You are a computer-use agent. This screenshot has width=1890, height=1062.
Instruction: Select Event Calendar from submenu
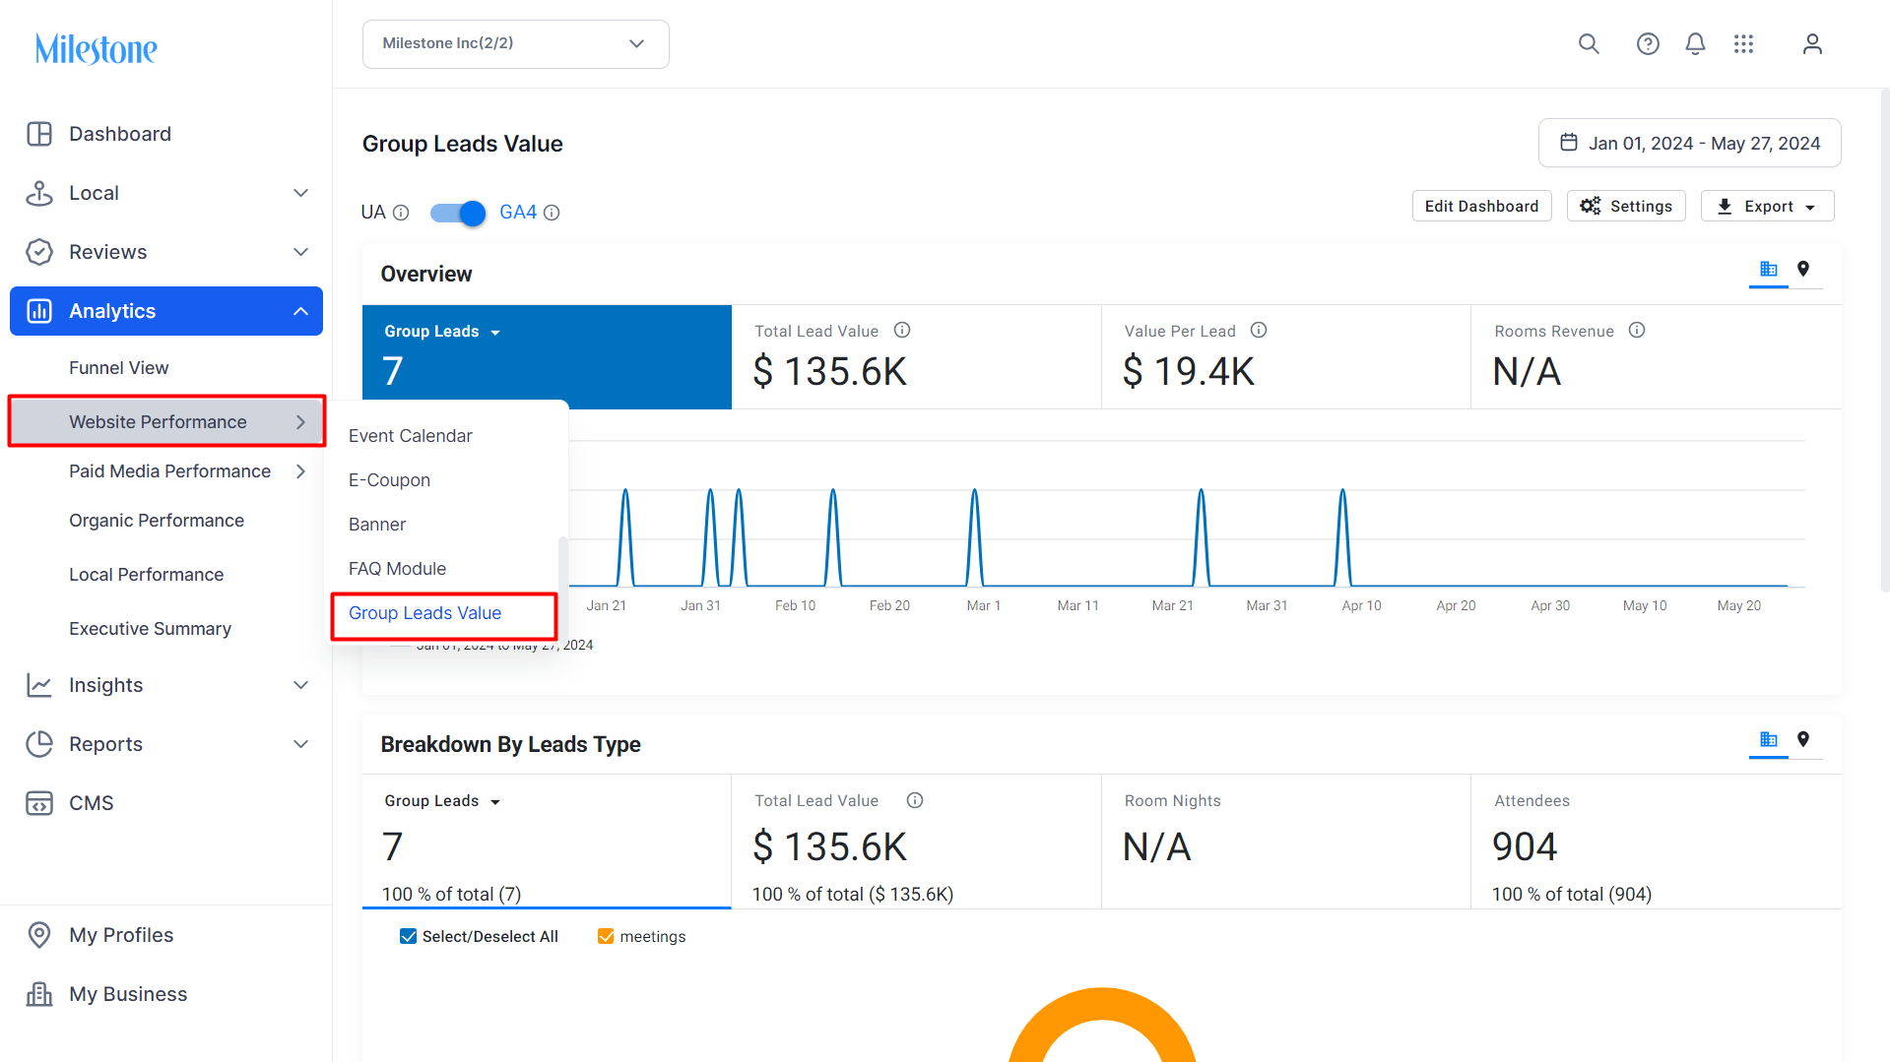pos(411,436)
